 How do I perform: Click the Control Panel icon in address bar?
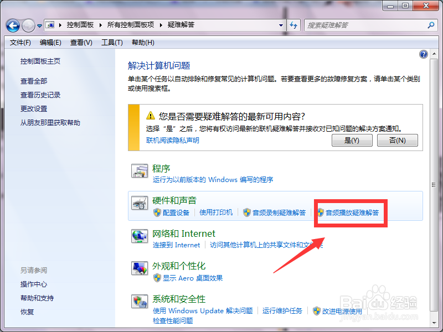[50, 25]
